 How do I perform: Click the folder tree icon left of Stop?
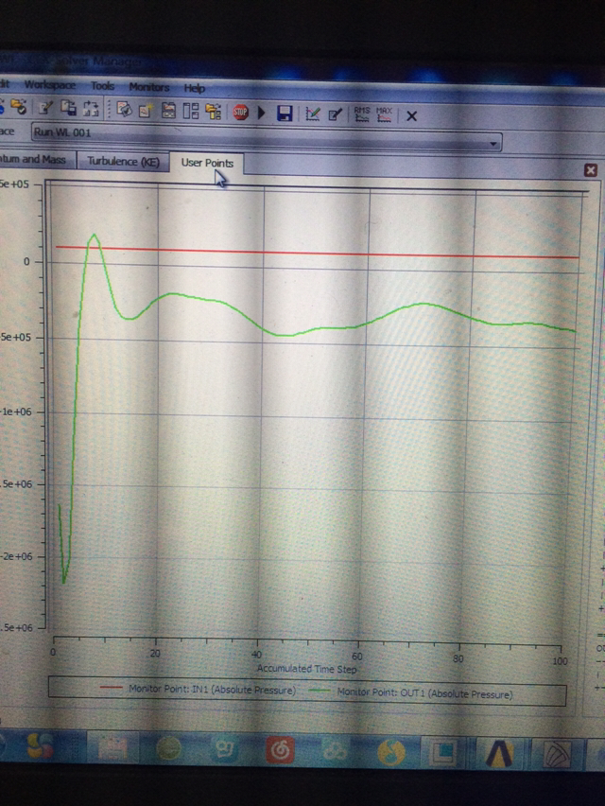point(213,111)
